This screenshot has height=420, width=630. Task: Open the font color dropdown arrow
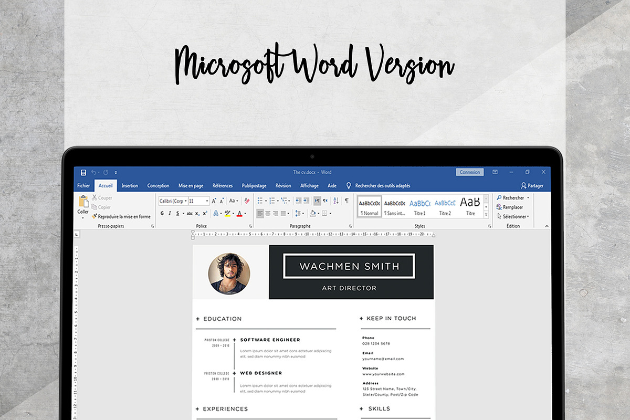point(245,214)
